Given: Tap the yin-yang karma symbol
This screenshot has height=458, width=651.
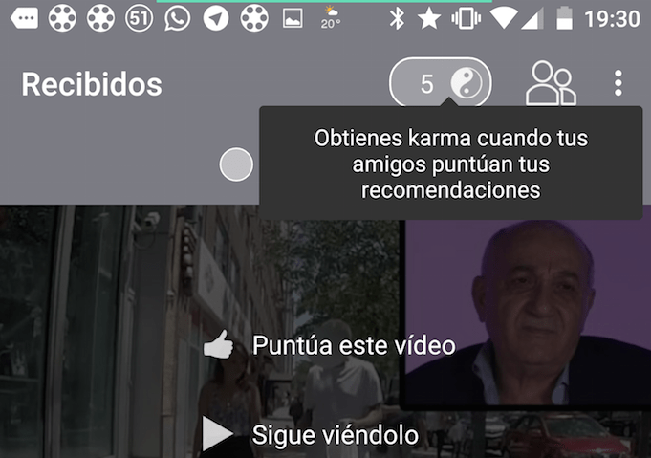Looking at the screenshot, I should 467,82.
